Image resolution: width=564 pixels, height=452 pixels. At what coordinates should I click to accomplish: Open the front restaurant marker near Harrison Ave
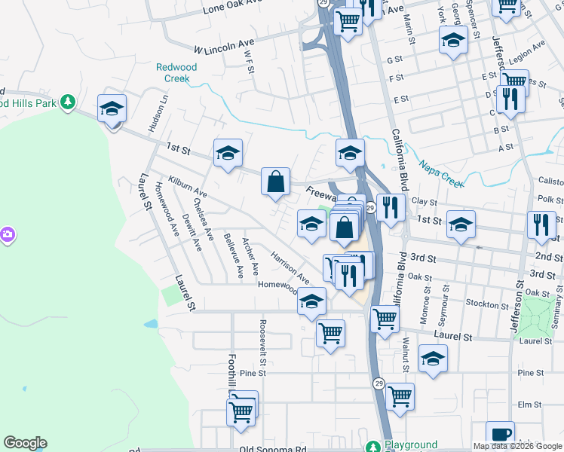[349, 277]
